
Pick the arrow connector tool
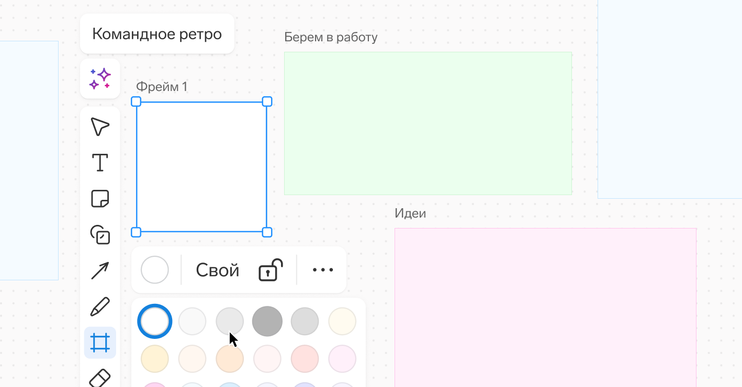click(x=100, y=271)
